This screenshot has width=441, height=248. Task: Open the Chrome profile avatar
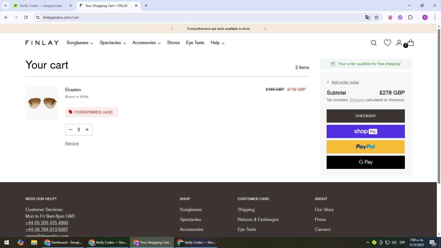coord(425,18)
